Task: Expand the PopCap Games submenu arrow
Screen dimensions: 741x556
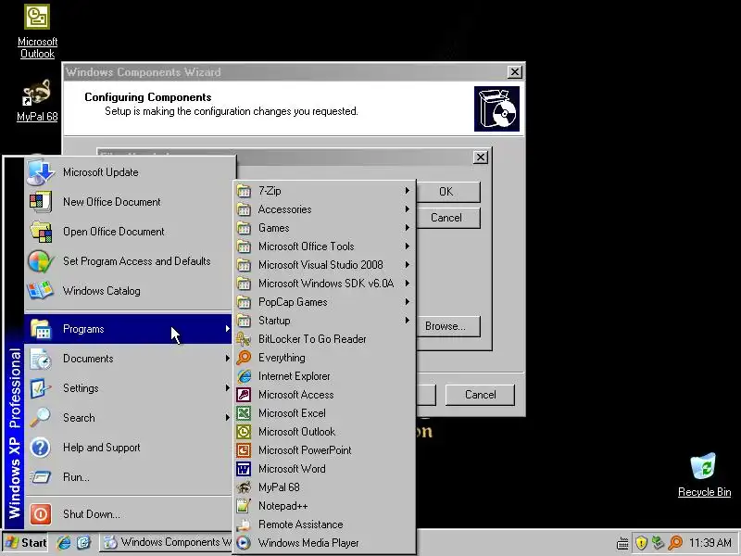Action: [x=407, y=302]
